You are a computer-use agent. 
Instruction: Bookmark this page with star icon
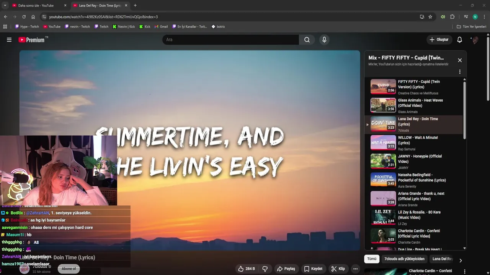coord(430,17)
